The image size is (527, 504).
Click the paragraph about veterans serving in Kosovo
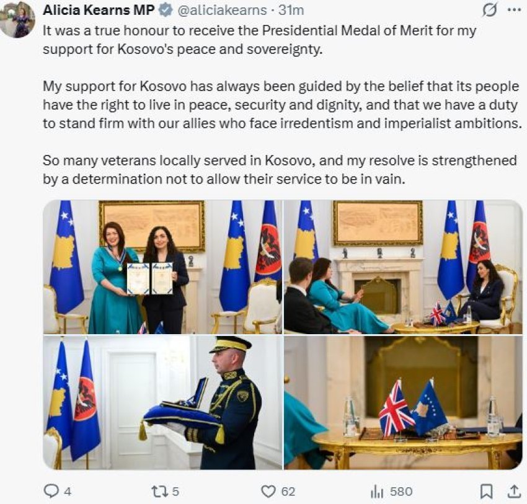[x=279, y=168]
